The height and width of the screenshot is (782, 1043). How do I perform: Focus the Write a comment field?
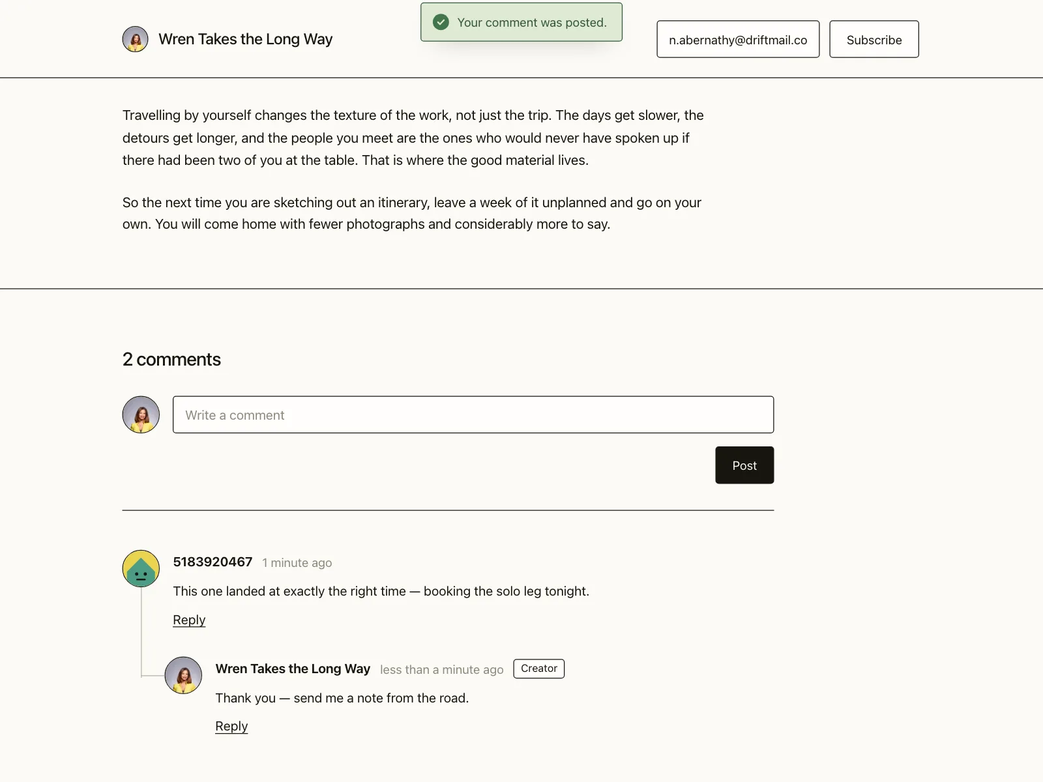coord(473,414)
